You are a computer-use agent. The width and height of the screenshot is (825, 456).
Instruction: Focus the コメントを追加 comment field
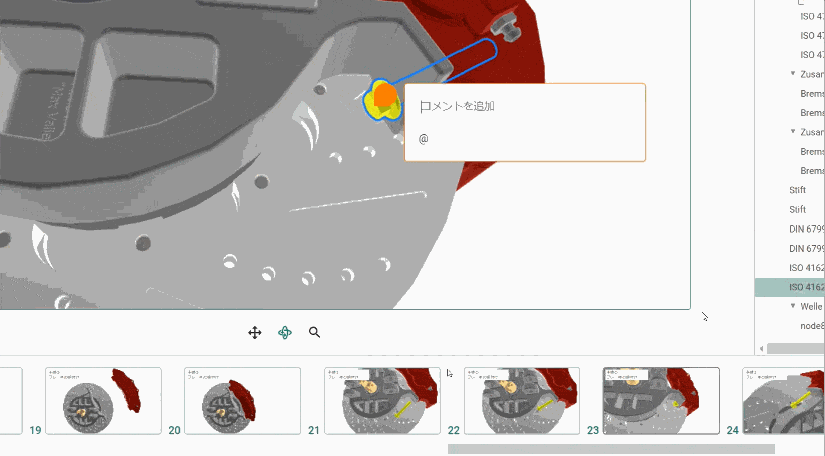pos(524,106)
